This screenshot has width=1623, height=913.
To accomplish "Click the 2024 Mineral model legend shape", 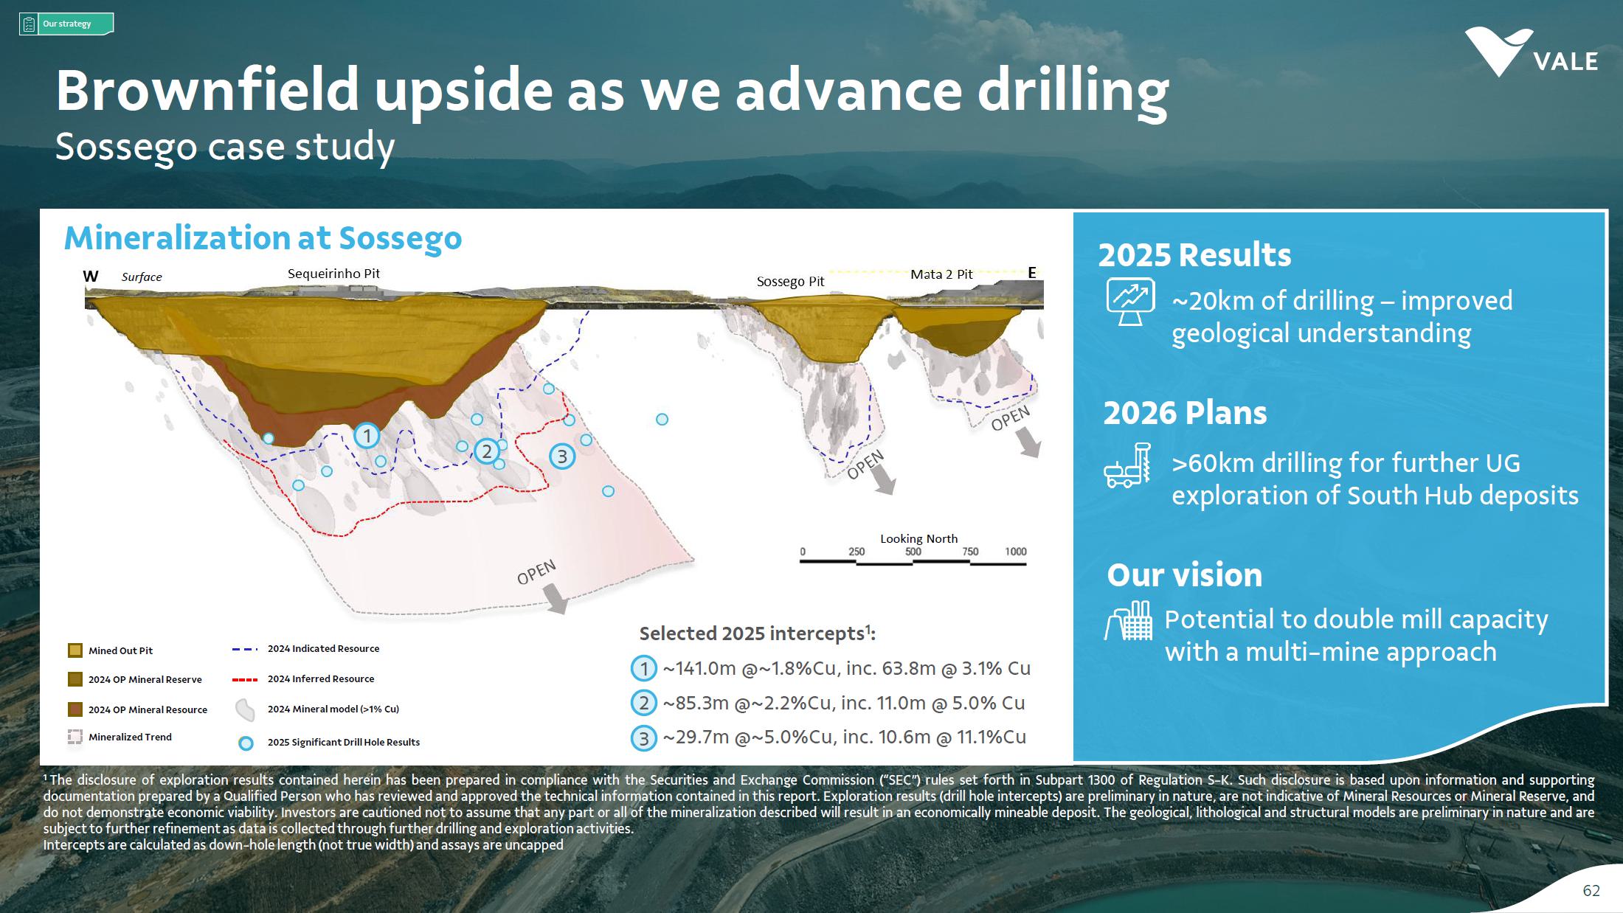I will click(245, 710).
